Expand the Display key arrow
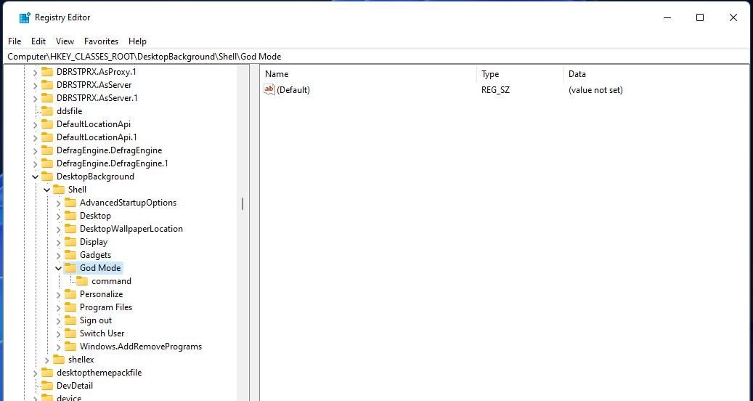The width and height of the screenshot is (753, 401). pos(58,242)
